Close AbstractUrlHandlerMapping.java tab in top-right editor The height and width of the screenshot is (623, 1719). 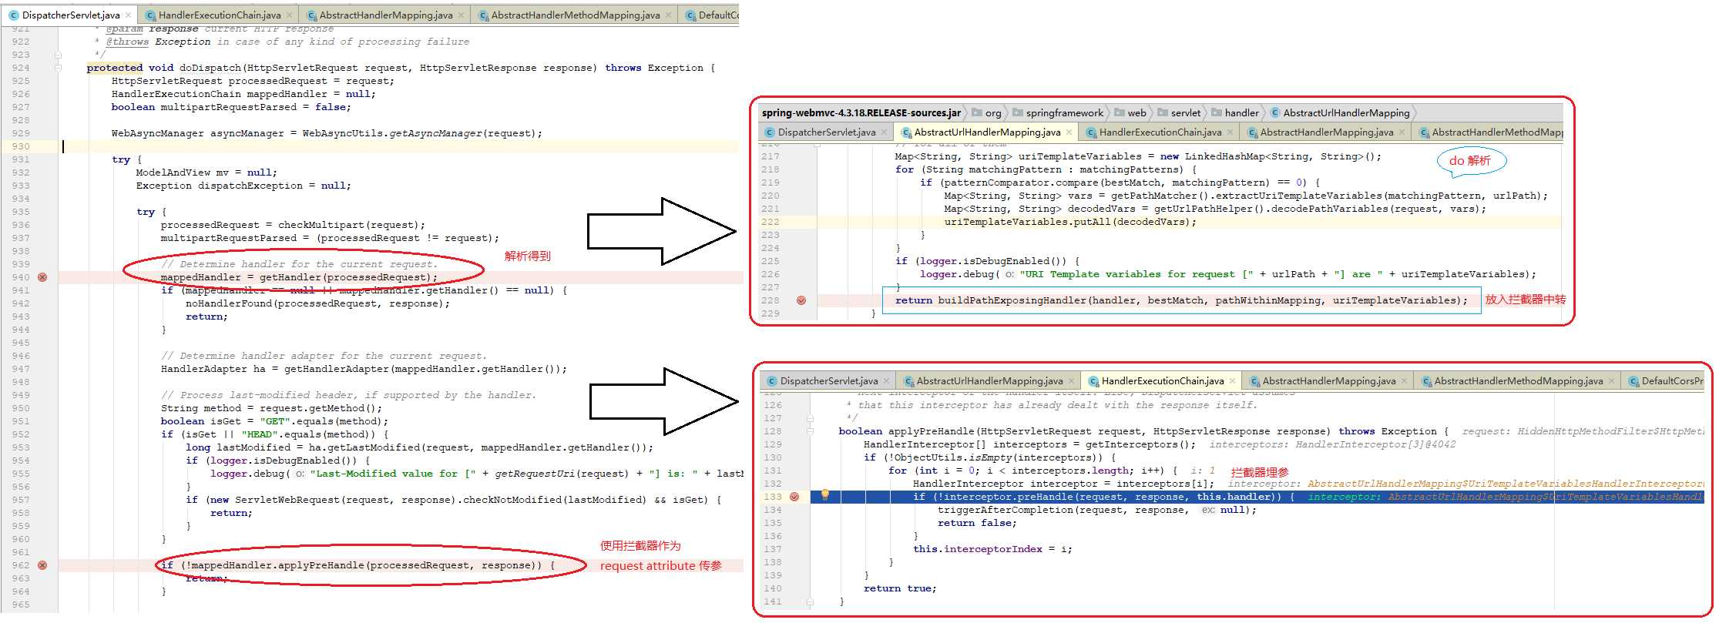pos(1068,132)
